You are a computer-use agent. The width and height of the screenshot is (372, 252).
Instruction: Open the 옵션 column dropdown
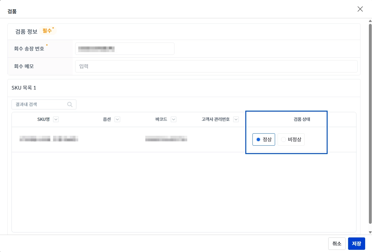[117, 119]
